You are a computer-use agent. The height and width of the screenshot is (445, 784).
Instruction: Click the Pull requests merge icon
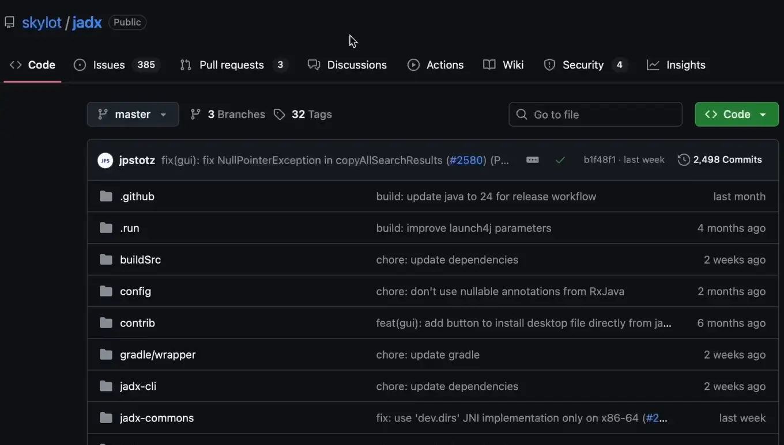coord(186,65)
